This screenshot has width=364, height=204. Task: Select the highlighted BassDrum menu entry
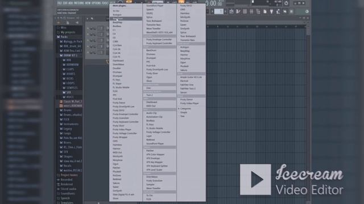pyautogui.click(x=126, y=19)
